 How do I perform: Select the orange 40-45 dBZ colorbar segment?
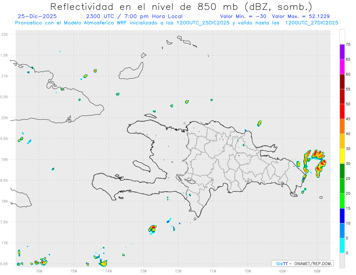click(x=342, y=126)
